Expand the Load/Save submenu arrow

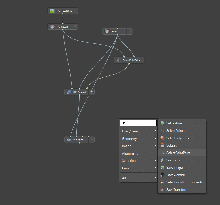pos(155,131)
